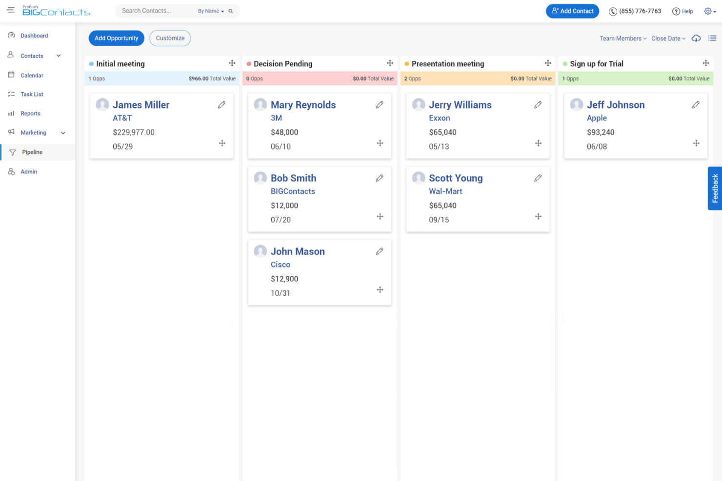The height and width of the screenshot is (481, 722).
Task: Switch to list view icon
Action: 712,38
